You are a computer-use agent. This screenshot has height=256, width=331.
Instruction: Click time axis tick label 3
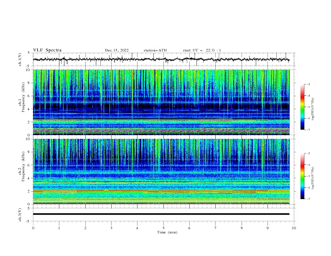click(111, 228)
